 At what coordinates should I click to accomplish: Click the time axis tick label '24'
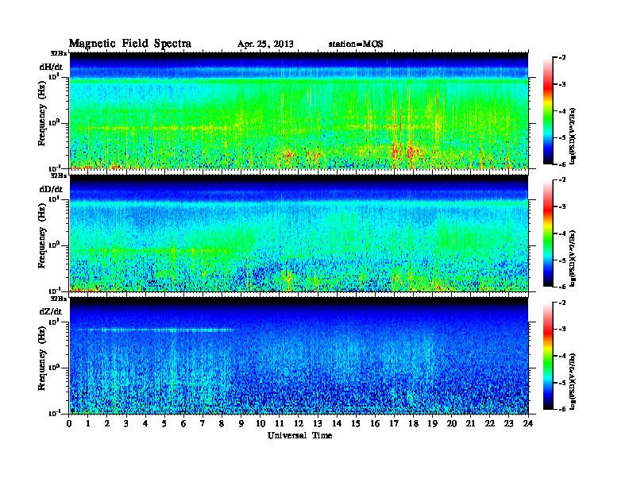[528, 424]
